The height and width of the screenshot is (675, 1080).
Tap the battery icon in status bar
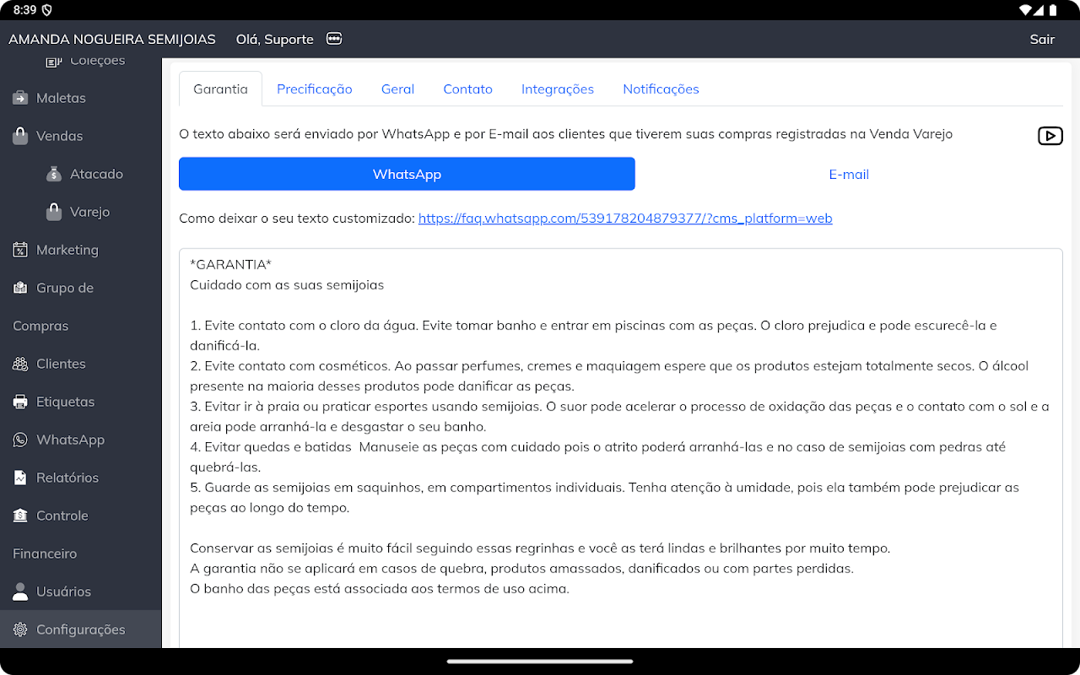click(1053, 10)
